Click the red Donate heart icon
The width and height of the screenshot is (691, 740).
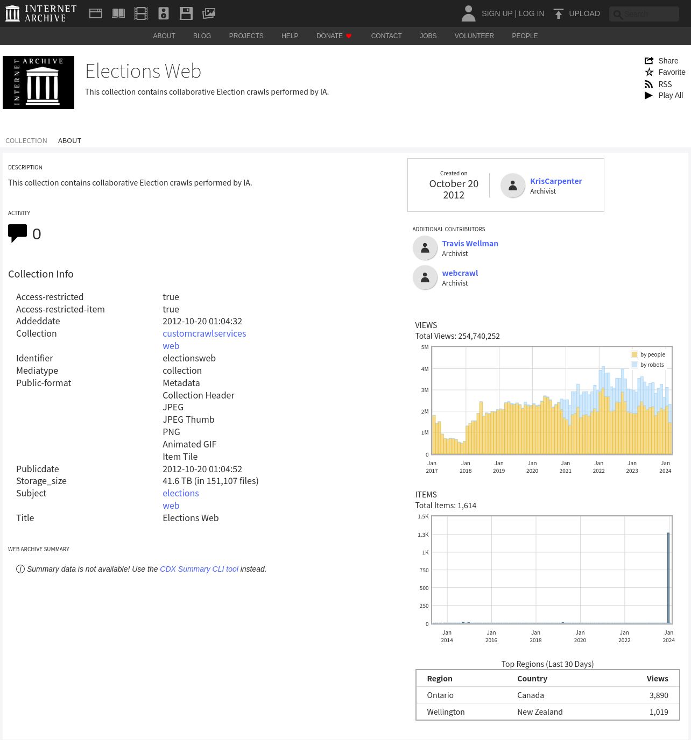[x=349, y=36]
